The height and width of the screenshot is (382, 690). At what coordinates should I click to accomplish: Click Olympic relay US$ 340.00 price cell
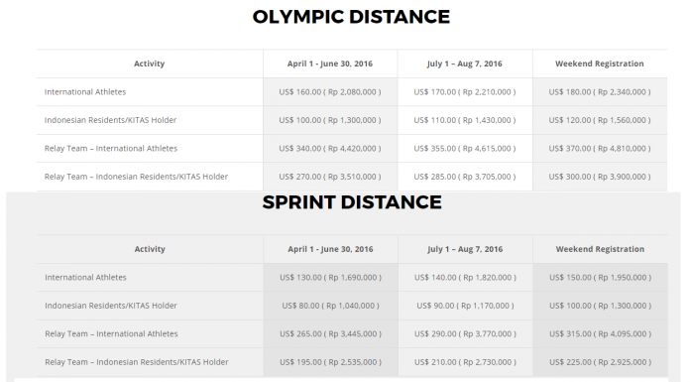[x=330, y=149]
